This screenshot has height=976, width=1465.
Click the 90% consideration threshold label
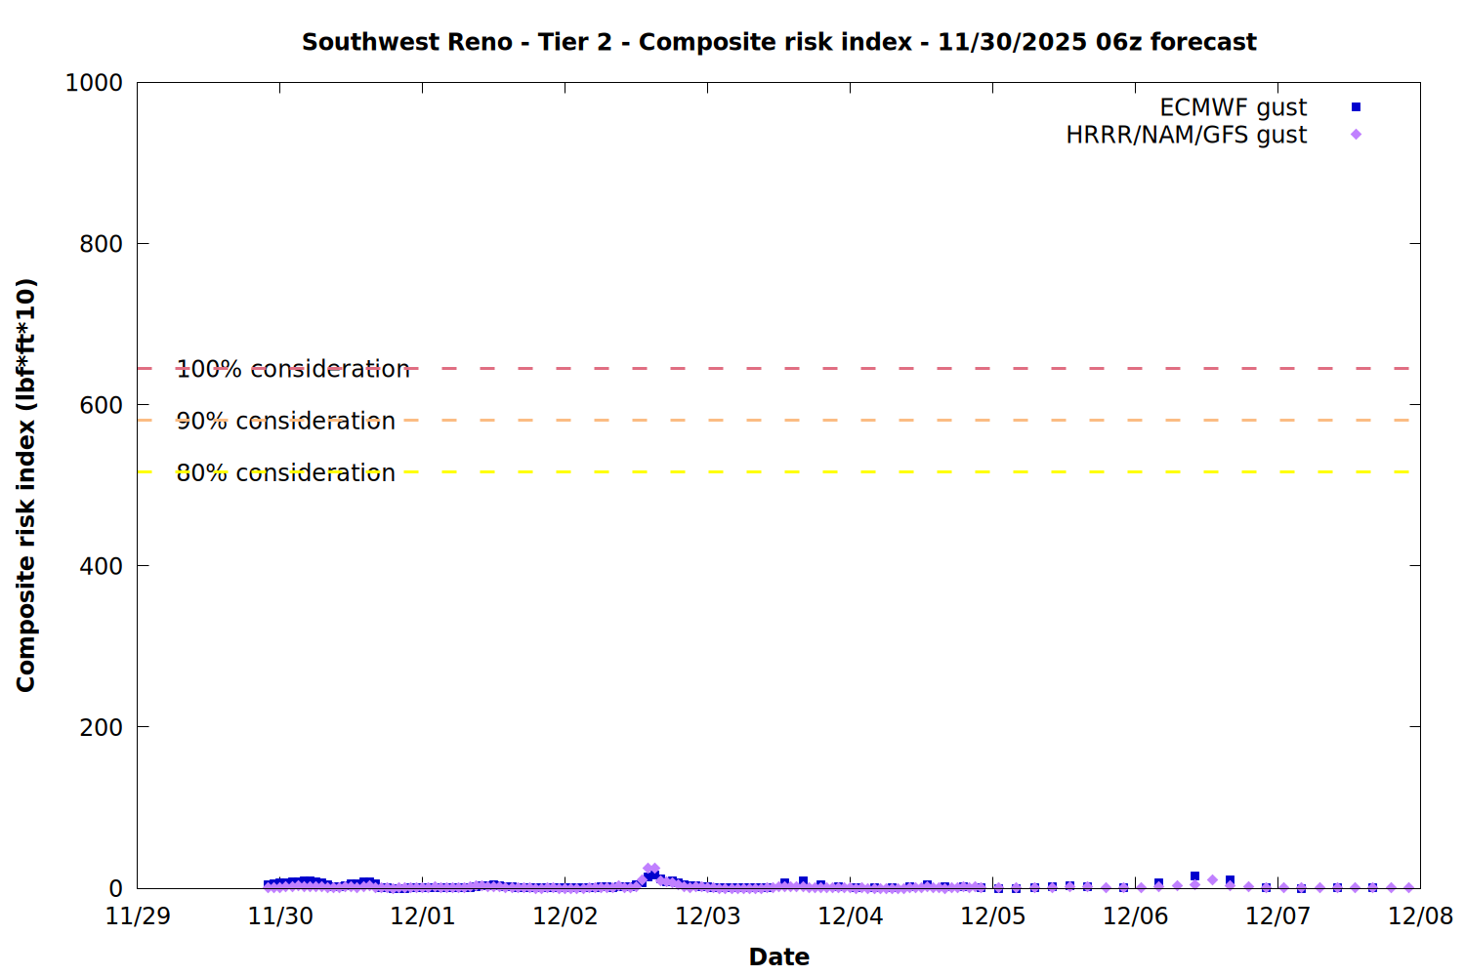click(x=286, y=421)
